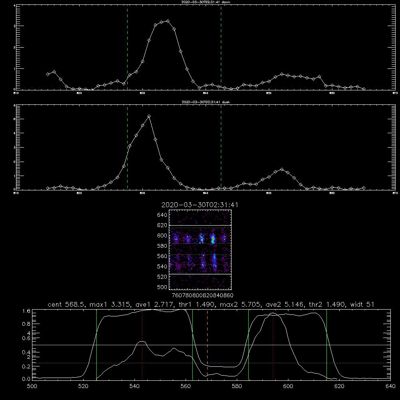The width and height of the screenshot is (400, 400).
Task: Click the blue dotted horizontal line in bottom plot
Action: [x=212, y=363]
